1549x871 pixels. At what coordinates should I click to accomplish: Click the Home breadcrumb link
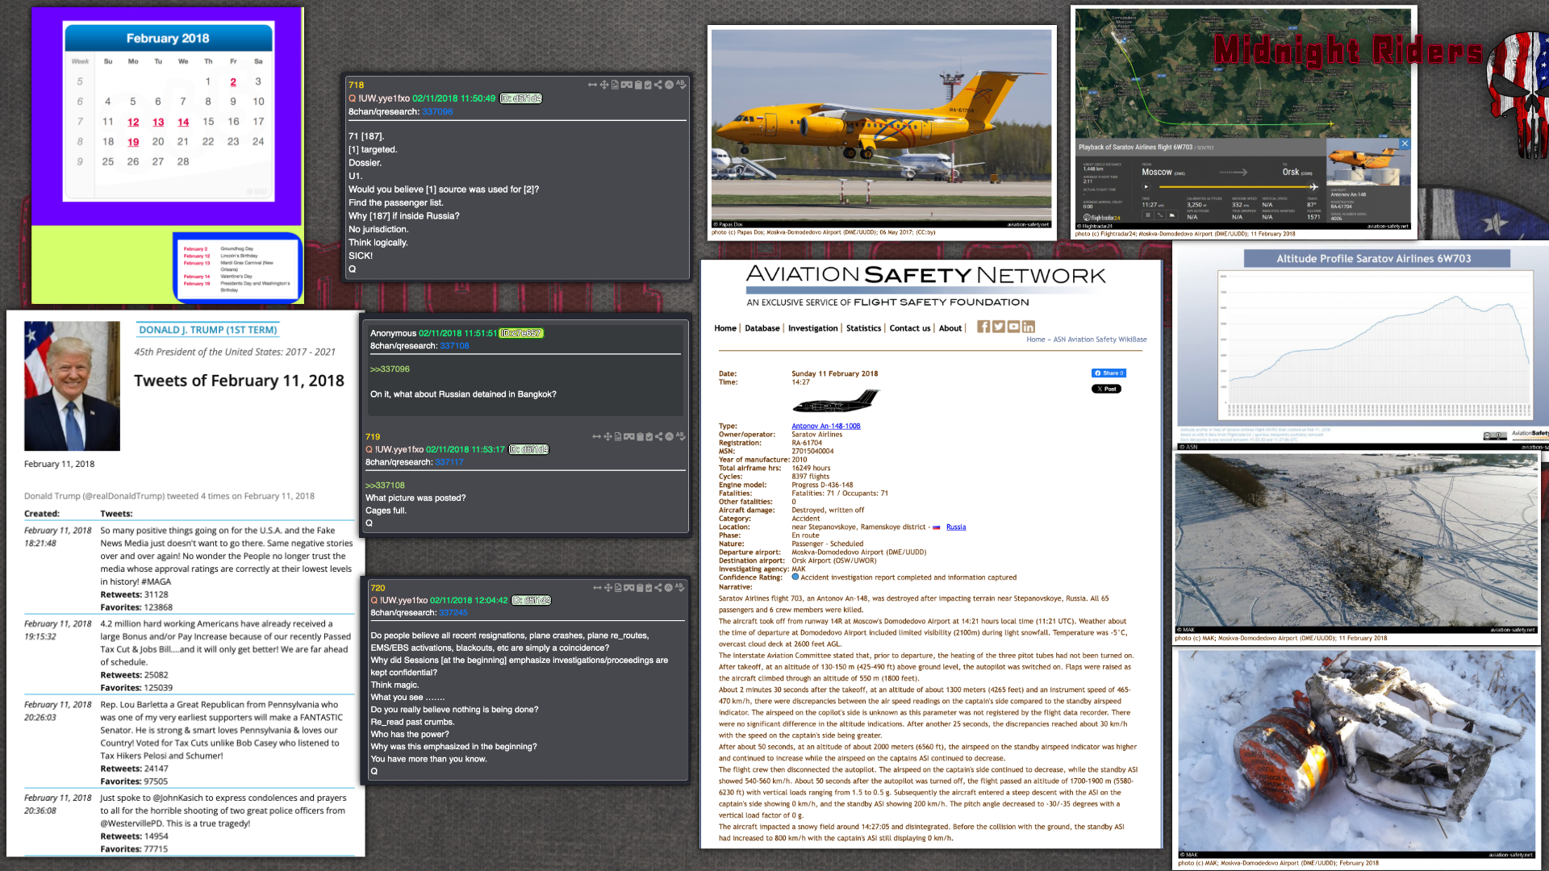1036,340
